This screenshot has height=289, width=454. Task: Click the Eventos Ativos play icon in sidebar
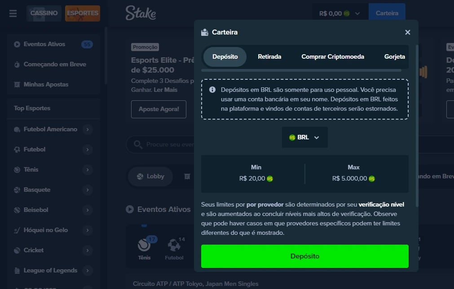pos(17,44)
